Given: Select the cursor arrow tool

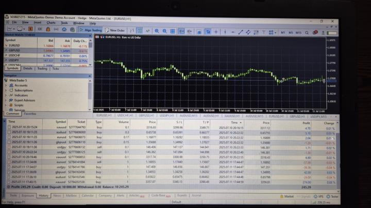Looking at the screenshot, I should [208, 32].
